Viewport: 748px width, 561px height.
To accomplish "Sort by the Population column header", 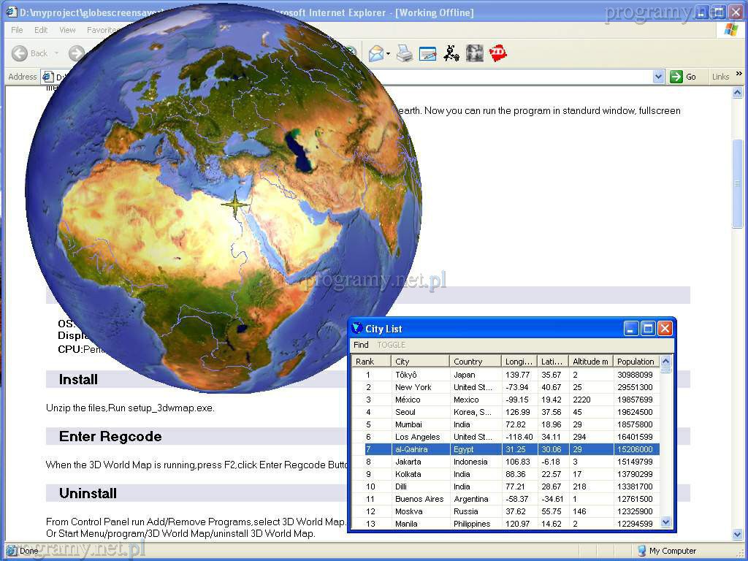I will 636,362.
